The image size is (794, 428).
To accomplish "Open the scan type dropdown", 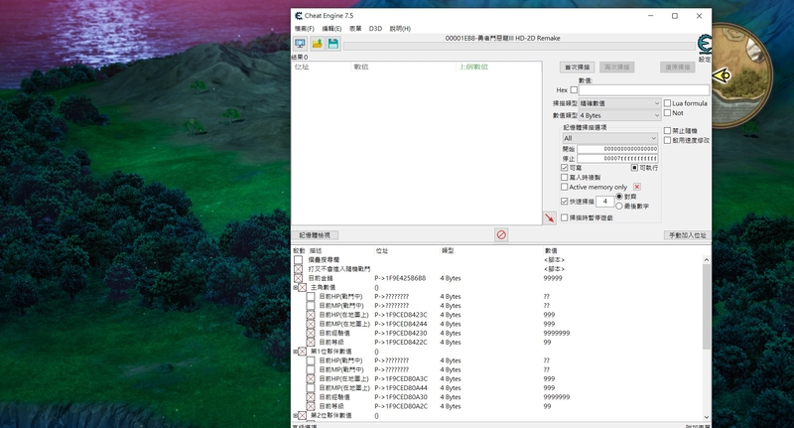I will 619,103.
